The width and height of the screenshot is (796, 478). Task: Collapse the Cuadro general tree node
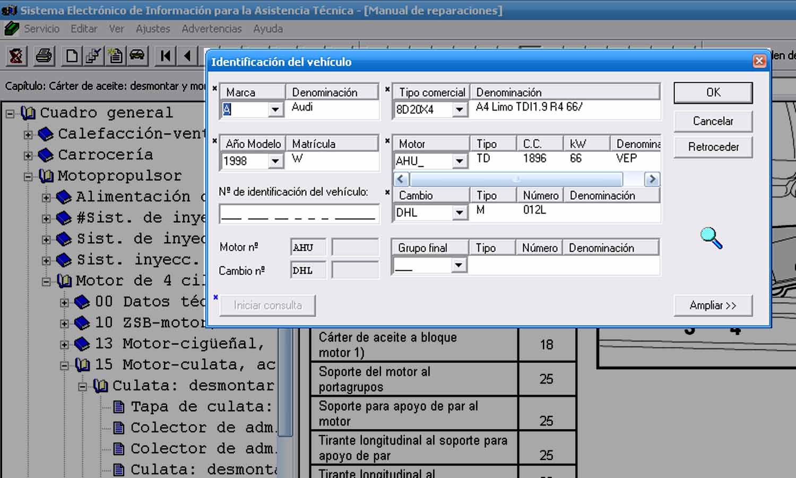[x=10, y=113]
